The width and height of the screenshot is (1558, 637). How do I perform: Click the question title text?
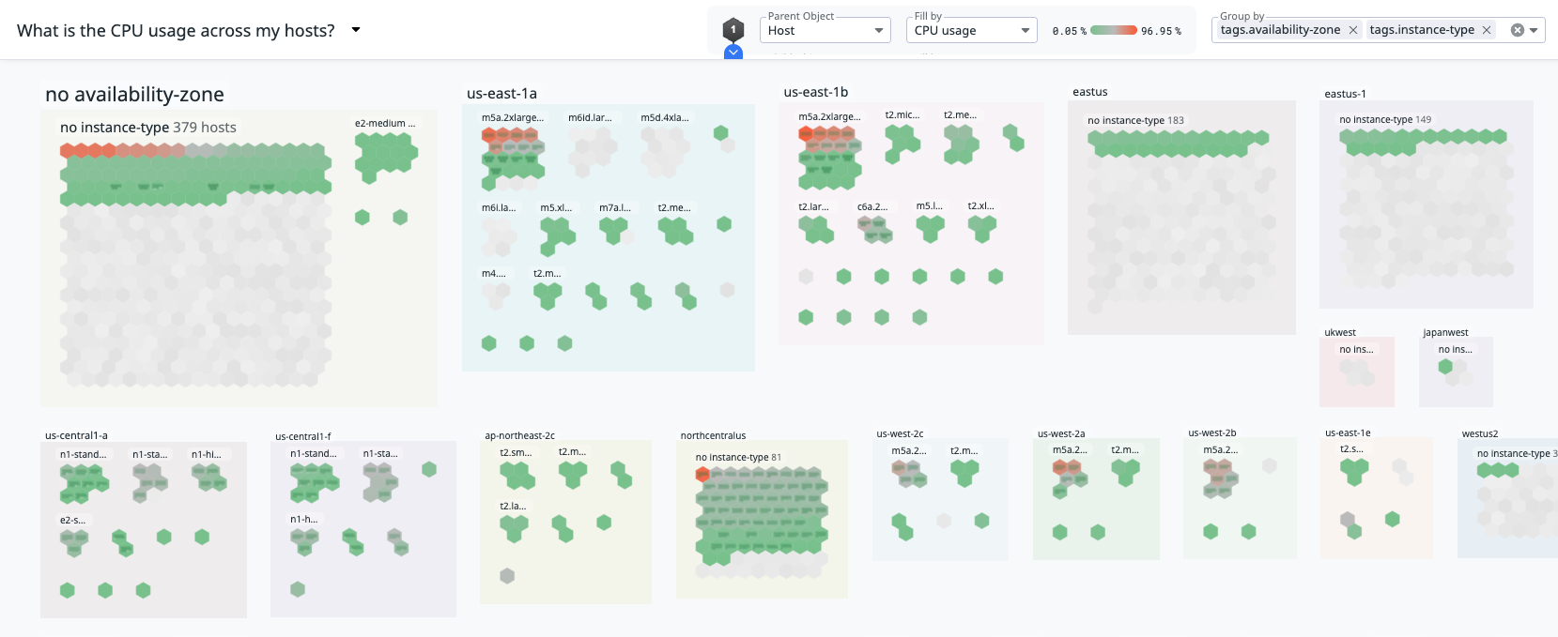176,30
